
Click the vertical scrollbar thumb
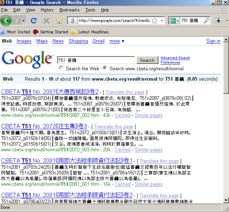pos(226,67)
